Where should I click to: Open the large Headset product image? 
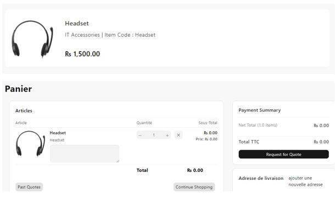(32, 39)
